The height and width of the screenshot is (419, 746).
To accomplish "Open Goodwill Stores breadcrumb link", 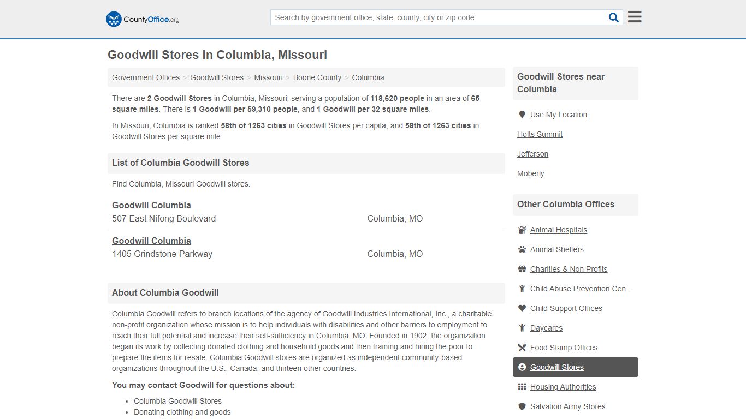I will click(x=217, y=77).
